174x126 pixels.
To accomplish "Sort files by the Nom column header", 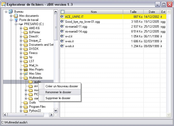I will click(94, 12).
